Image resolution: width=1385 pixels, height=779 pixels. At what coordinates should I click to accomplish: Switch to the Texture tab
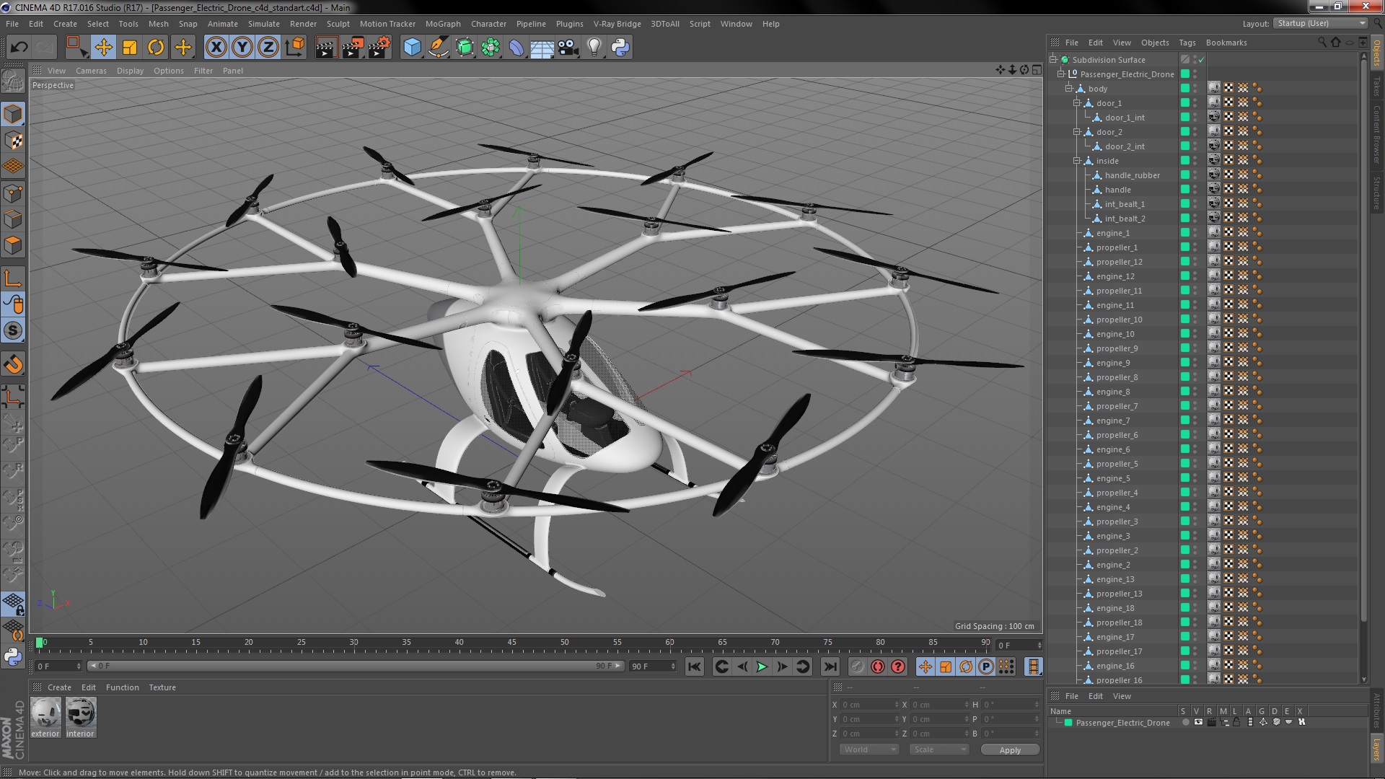162,687
